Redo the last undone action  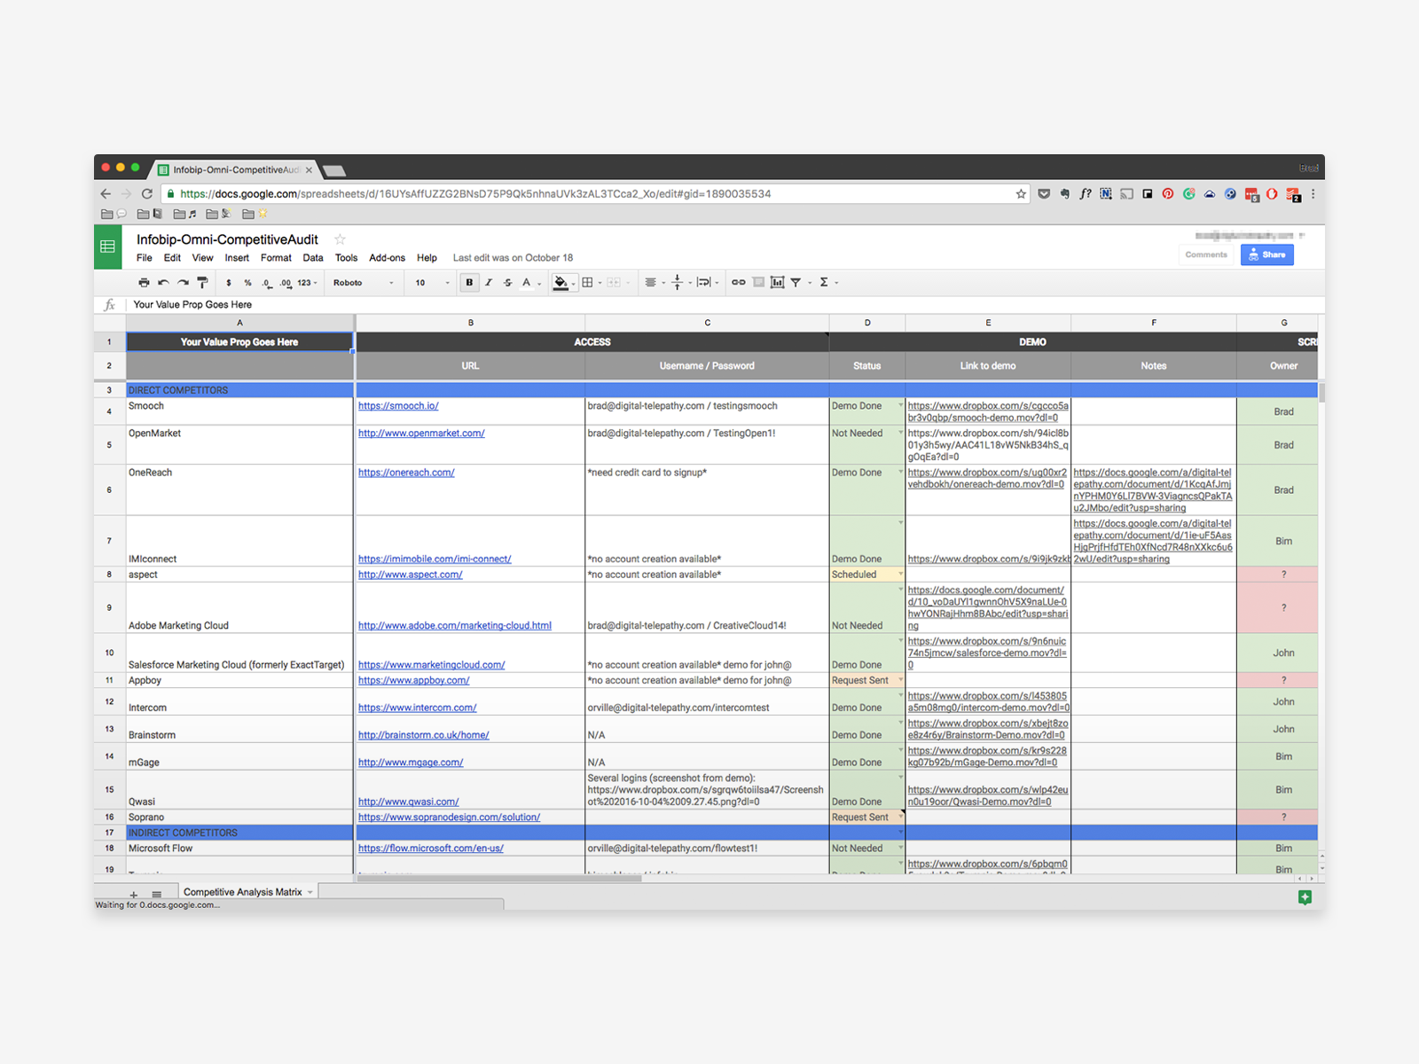point(183,283)
